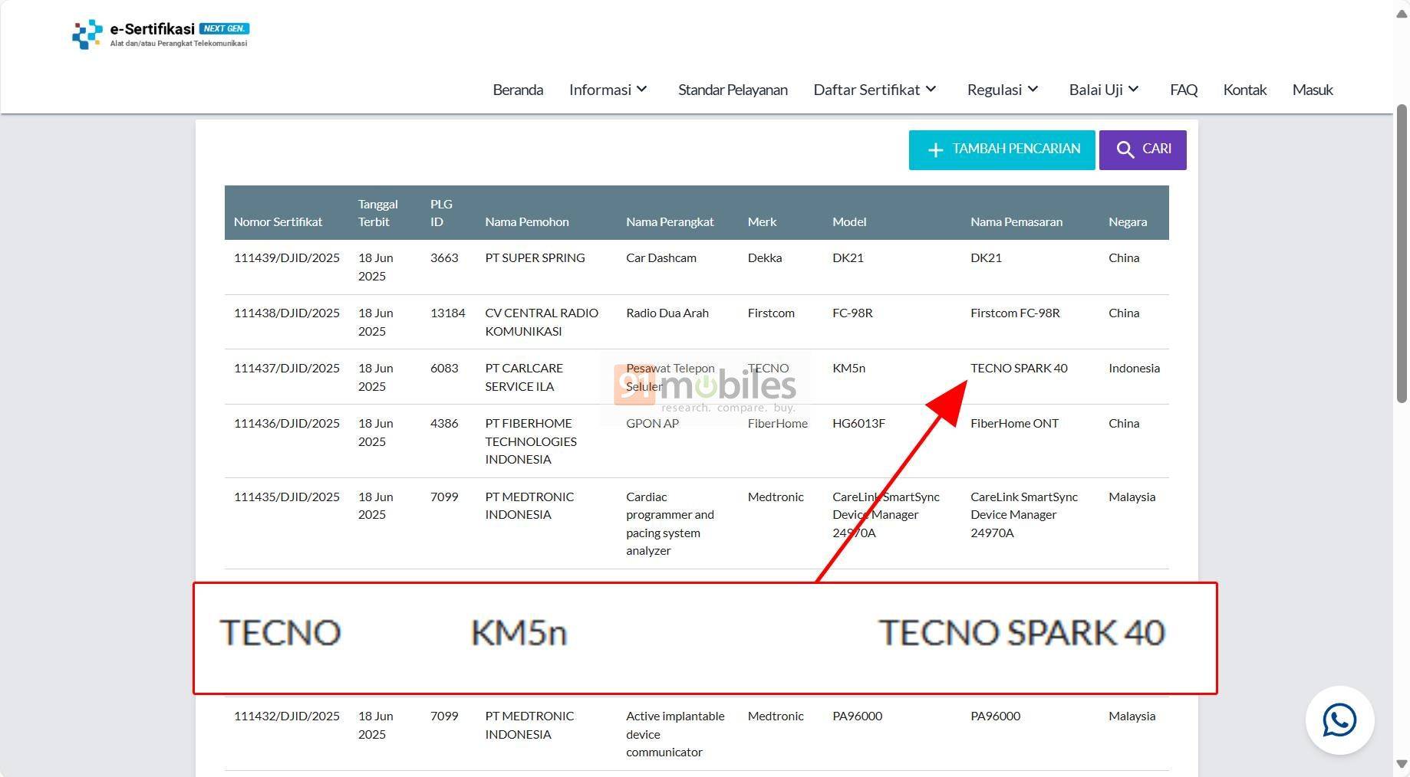Click Radio Dua Arah device name
Viewport: 1410px width, 777px height.
(667, 313)
